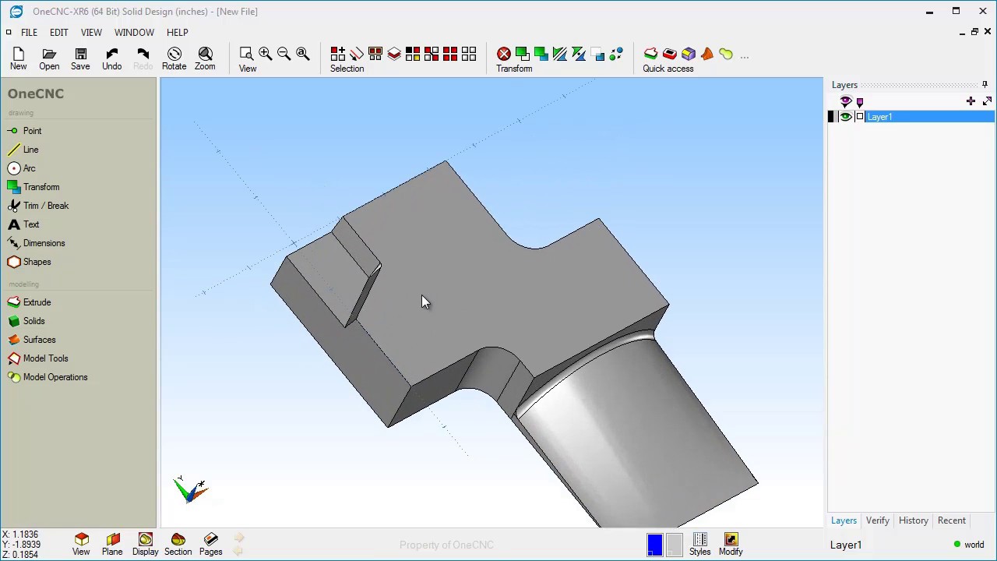Click the blue color swatch in the bottom bar

click(x=654, y=545)
